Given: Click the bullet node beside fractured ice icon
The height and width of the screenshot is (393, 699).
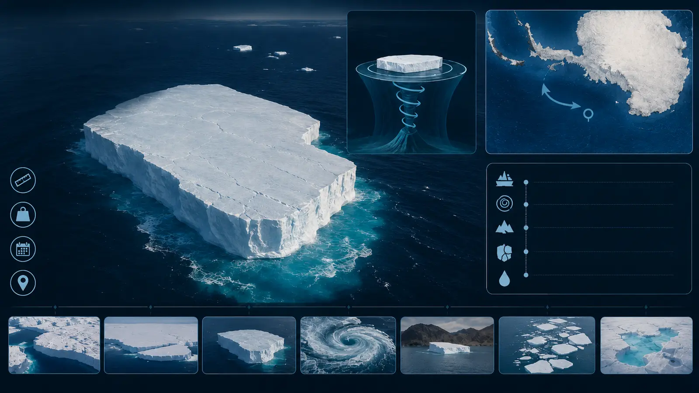Looking at the screenshot, I should (526, 252).
